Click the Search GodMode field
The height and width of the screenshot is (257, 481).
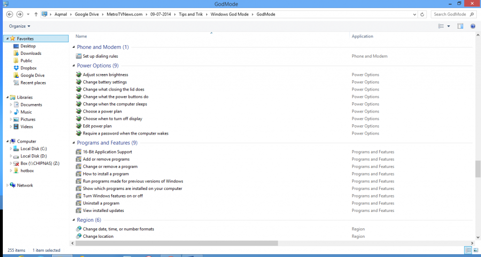450,14
